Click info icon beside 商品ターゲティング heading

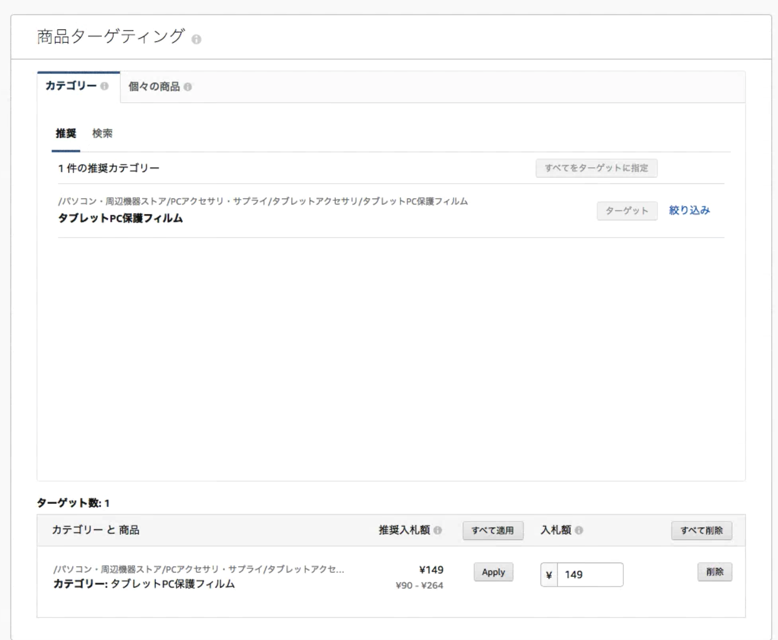(196, 39)
